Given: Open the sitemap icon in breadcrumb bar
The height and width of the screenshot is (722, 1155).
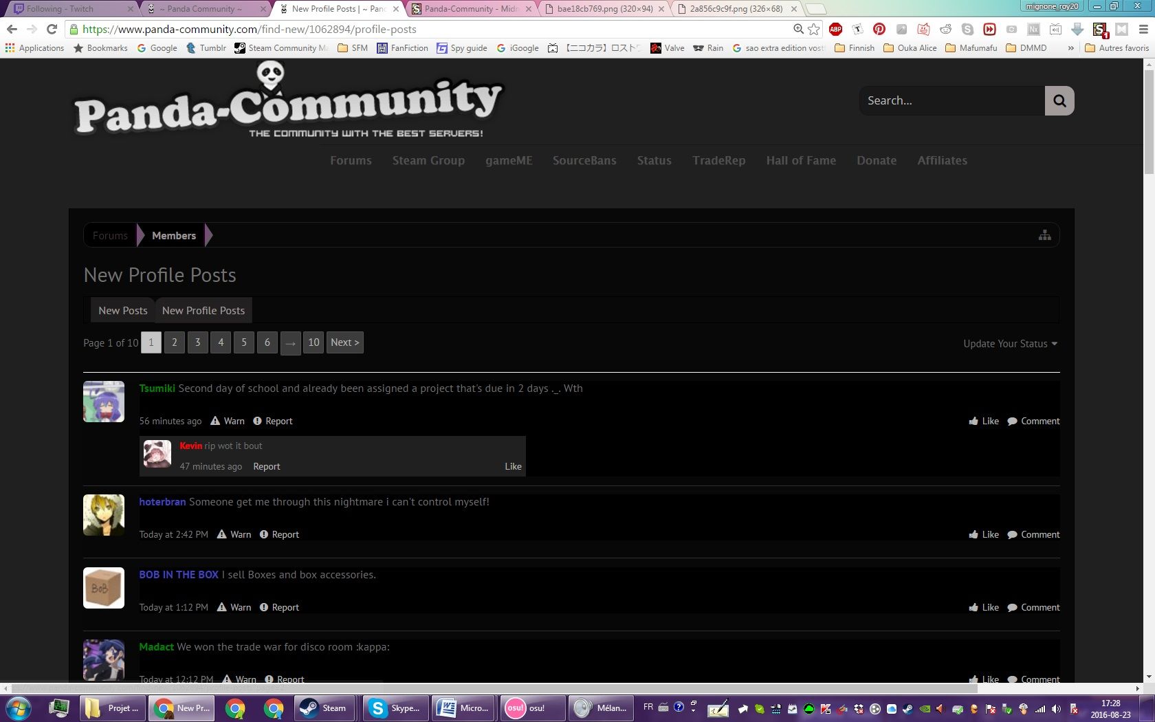Looking at the screenshot, I should tap(1044, 235).
